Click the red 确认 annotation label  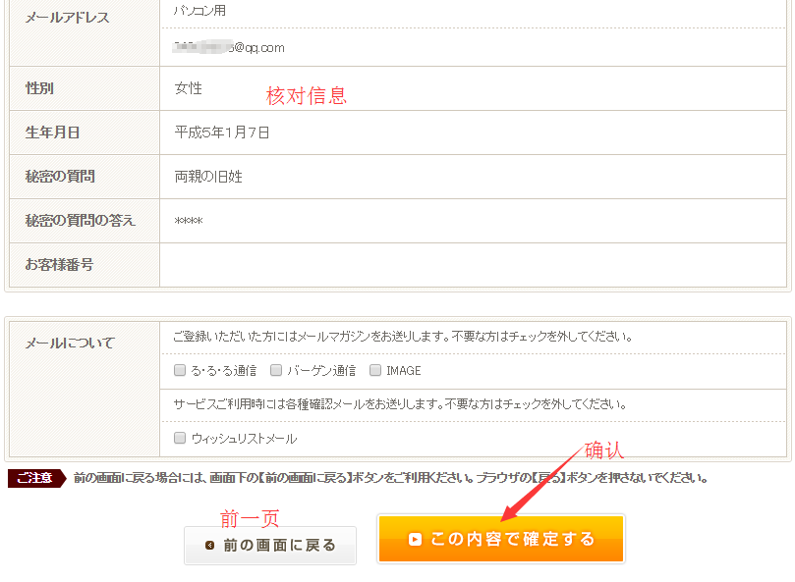tap(604, 450)
